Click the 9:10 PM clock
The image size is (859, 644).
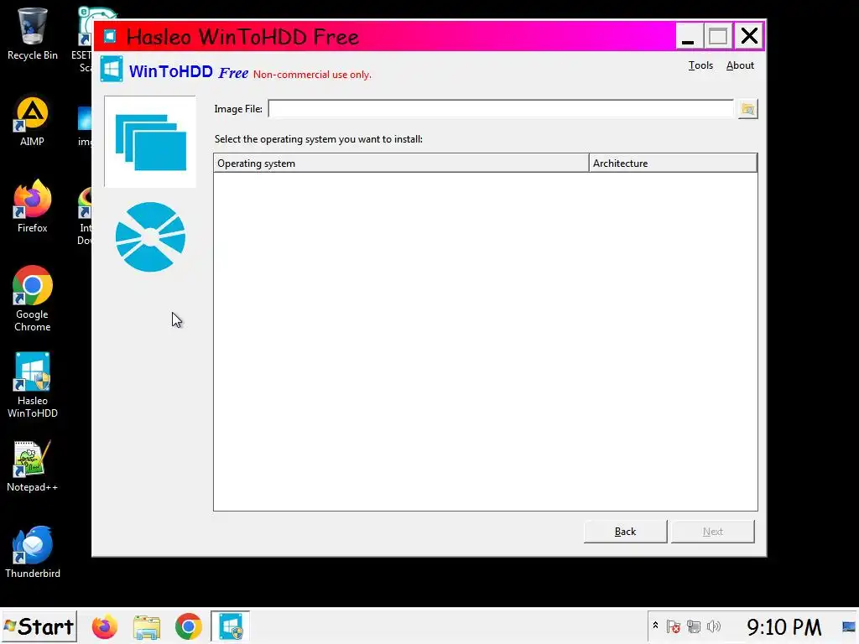click(x=784, y=627)
